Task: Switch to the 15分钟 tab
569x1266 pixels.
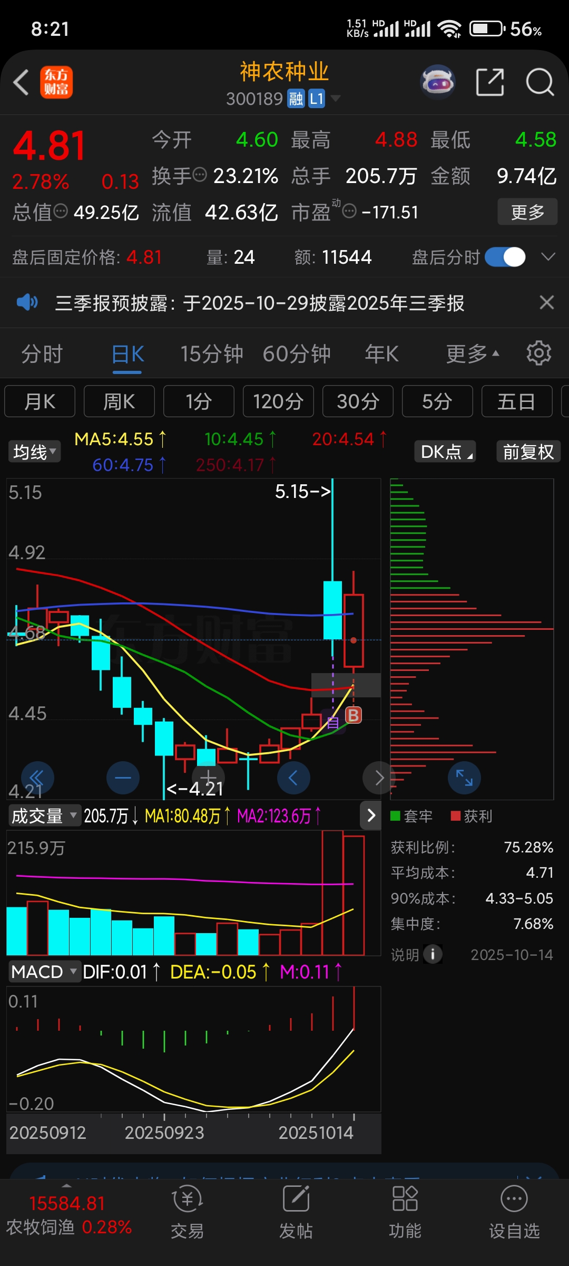Action: pyautogui.click(x=212, y=354)
